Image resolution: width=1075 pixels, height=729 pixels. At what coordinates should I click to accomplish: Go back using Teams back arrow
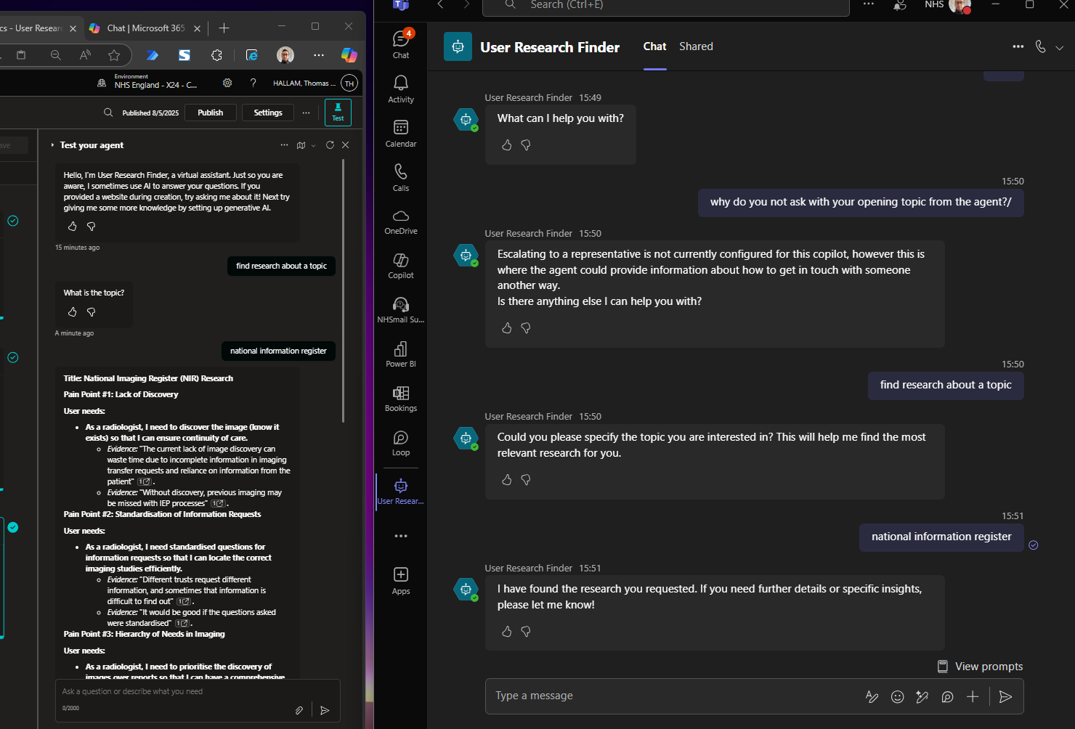(x=440, y=4)
